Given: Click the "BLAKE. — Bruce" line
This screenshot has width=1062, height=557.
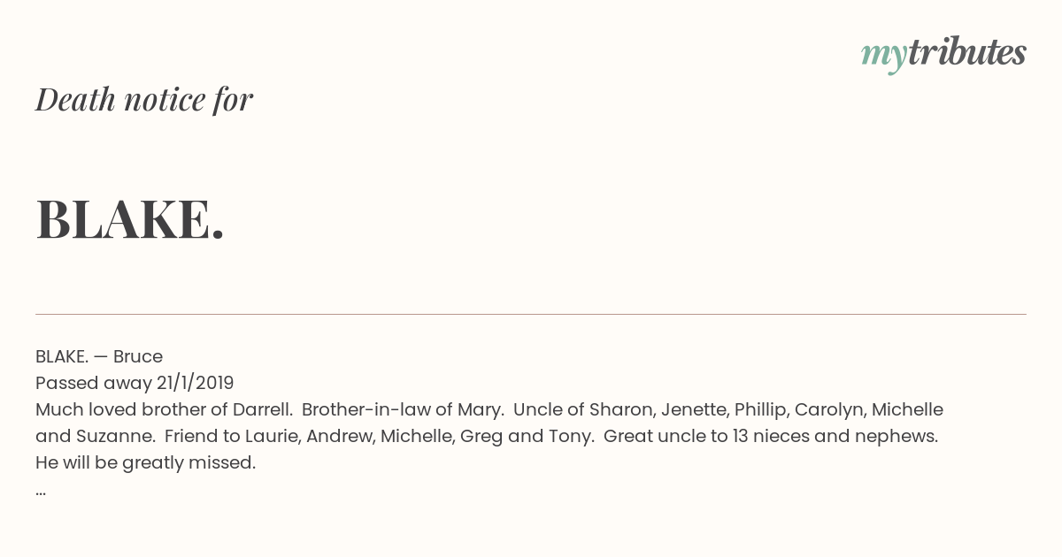Looking at the screenshot, I should point(99,356).
